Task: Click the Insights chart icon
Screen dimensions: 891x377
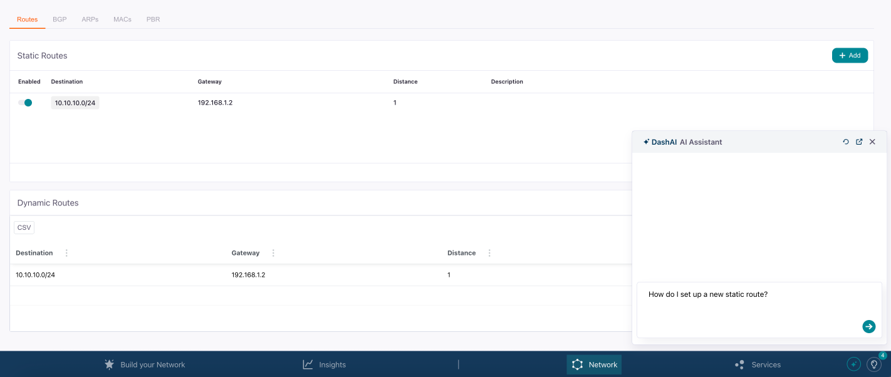Action: pos(308,364)
